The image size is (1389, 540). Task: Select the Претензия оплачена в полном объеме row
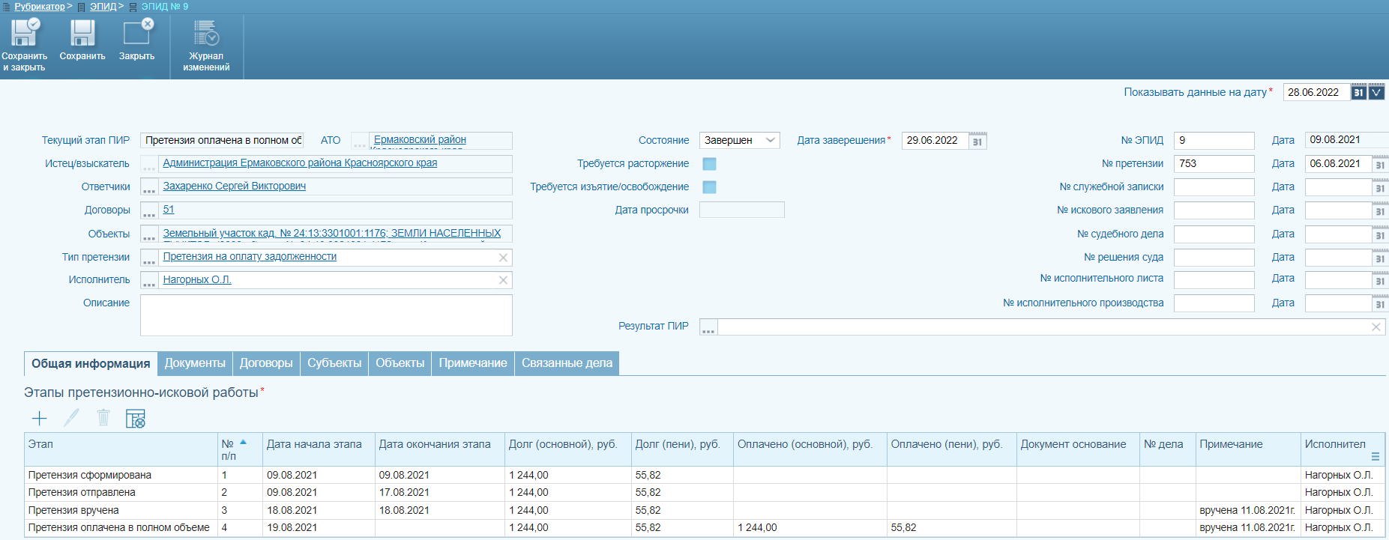(705, 527)
